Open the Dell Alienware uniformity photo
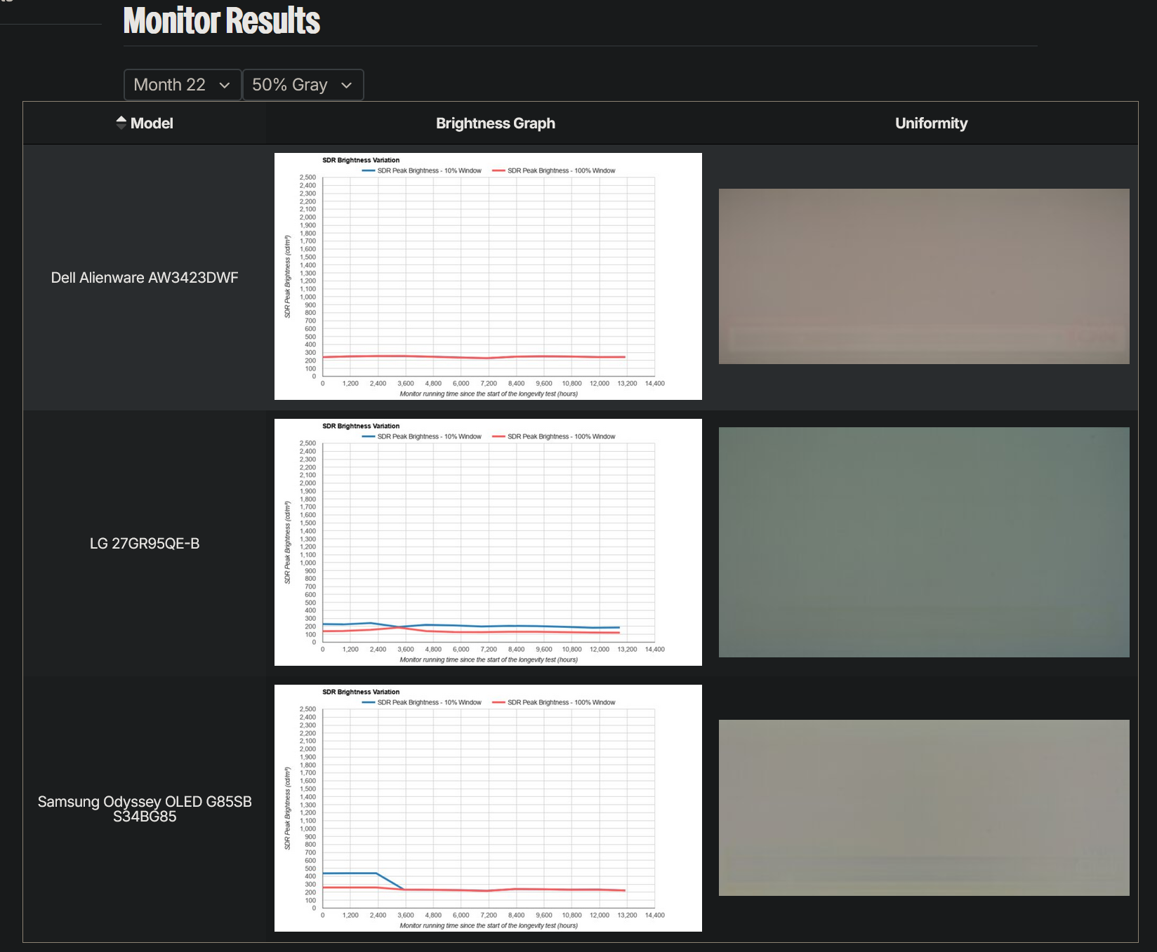Image resolution: width=1157 pixels, height=952 pixels. [924, 276]
